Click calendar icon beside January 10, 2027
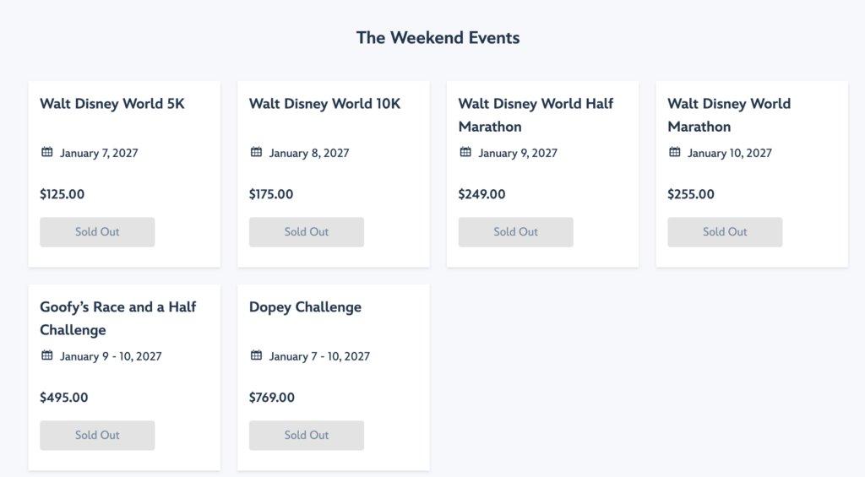The height and width of the screenshot is (477, 865). (675, 153)
